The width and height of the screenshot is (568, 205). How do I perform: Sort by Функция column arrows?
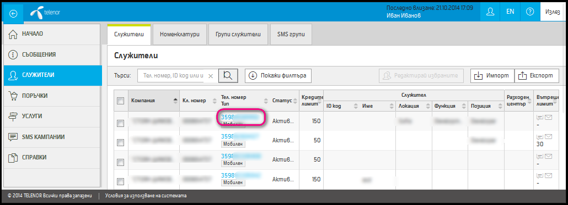click(463, 106)
